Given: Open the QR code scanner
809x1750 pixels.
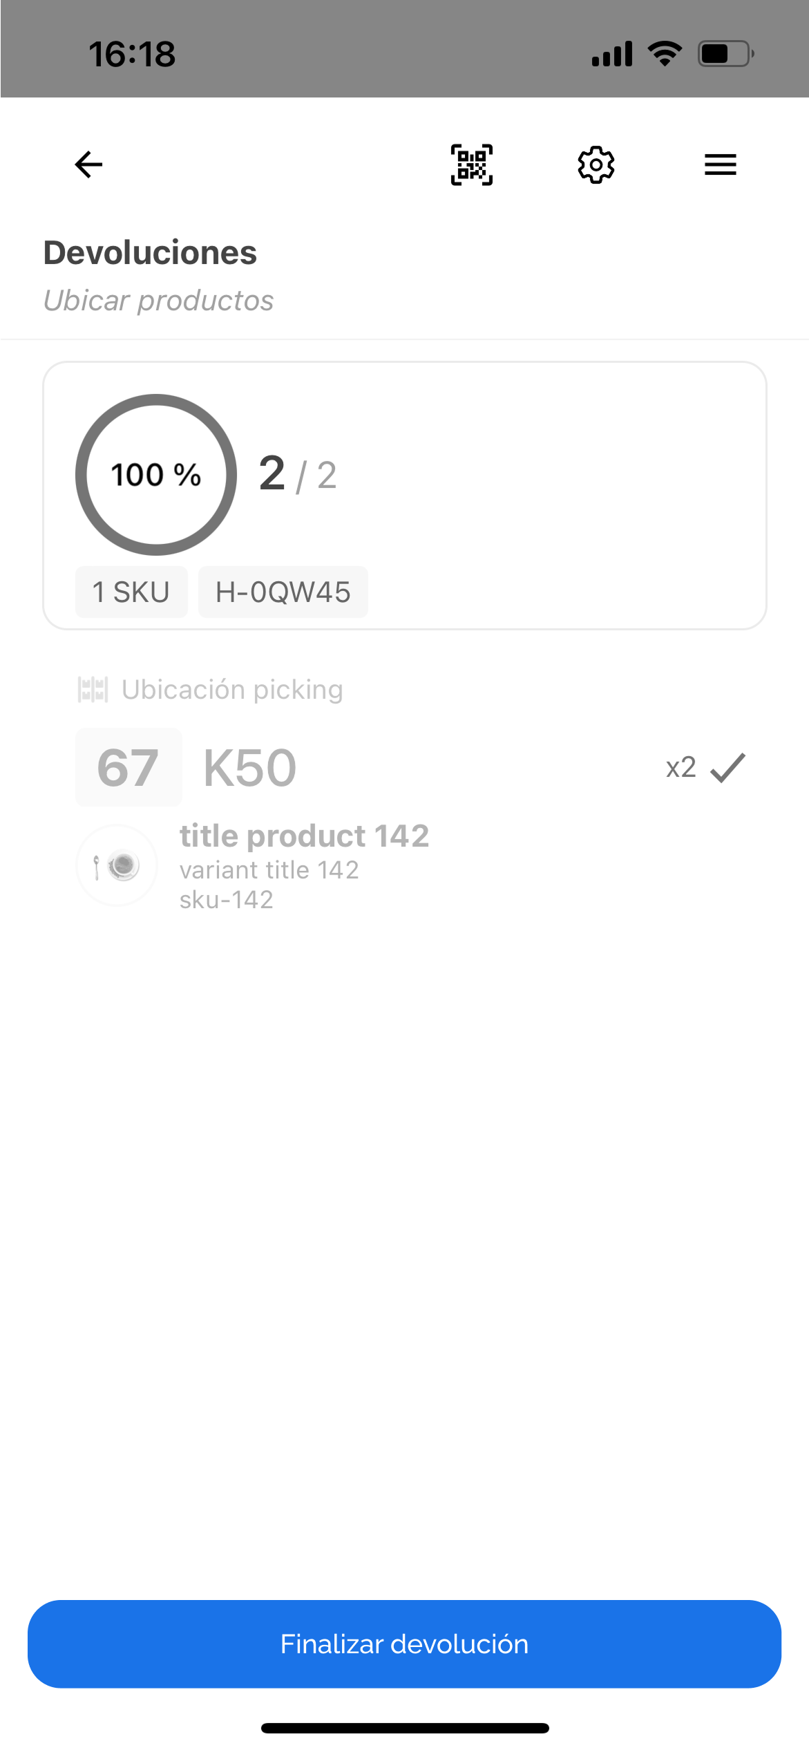Looking at the screenshot, I should coord(472,164).
